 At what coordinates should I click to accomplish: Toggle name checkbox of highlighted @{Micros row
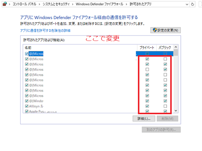point(27,54)
